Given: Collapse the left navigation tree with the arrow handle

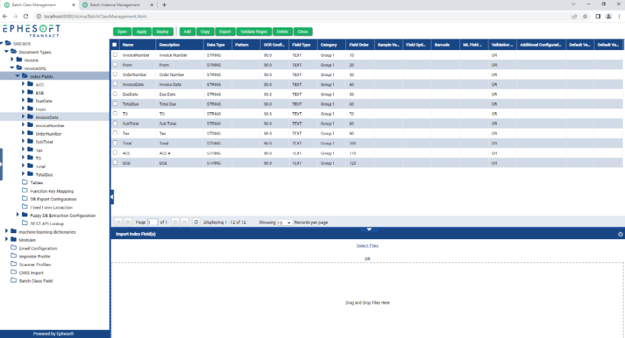Looking at the screenshot, I should click(x=112, y=196).
